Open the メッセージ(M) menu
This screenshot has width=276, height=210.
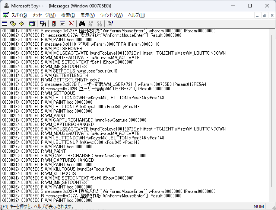44,15
